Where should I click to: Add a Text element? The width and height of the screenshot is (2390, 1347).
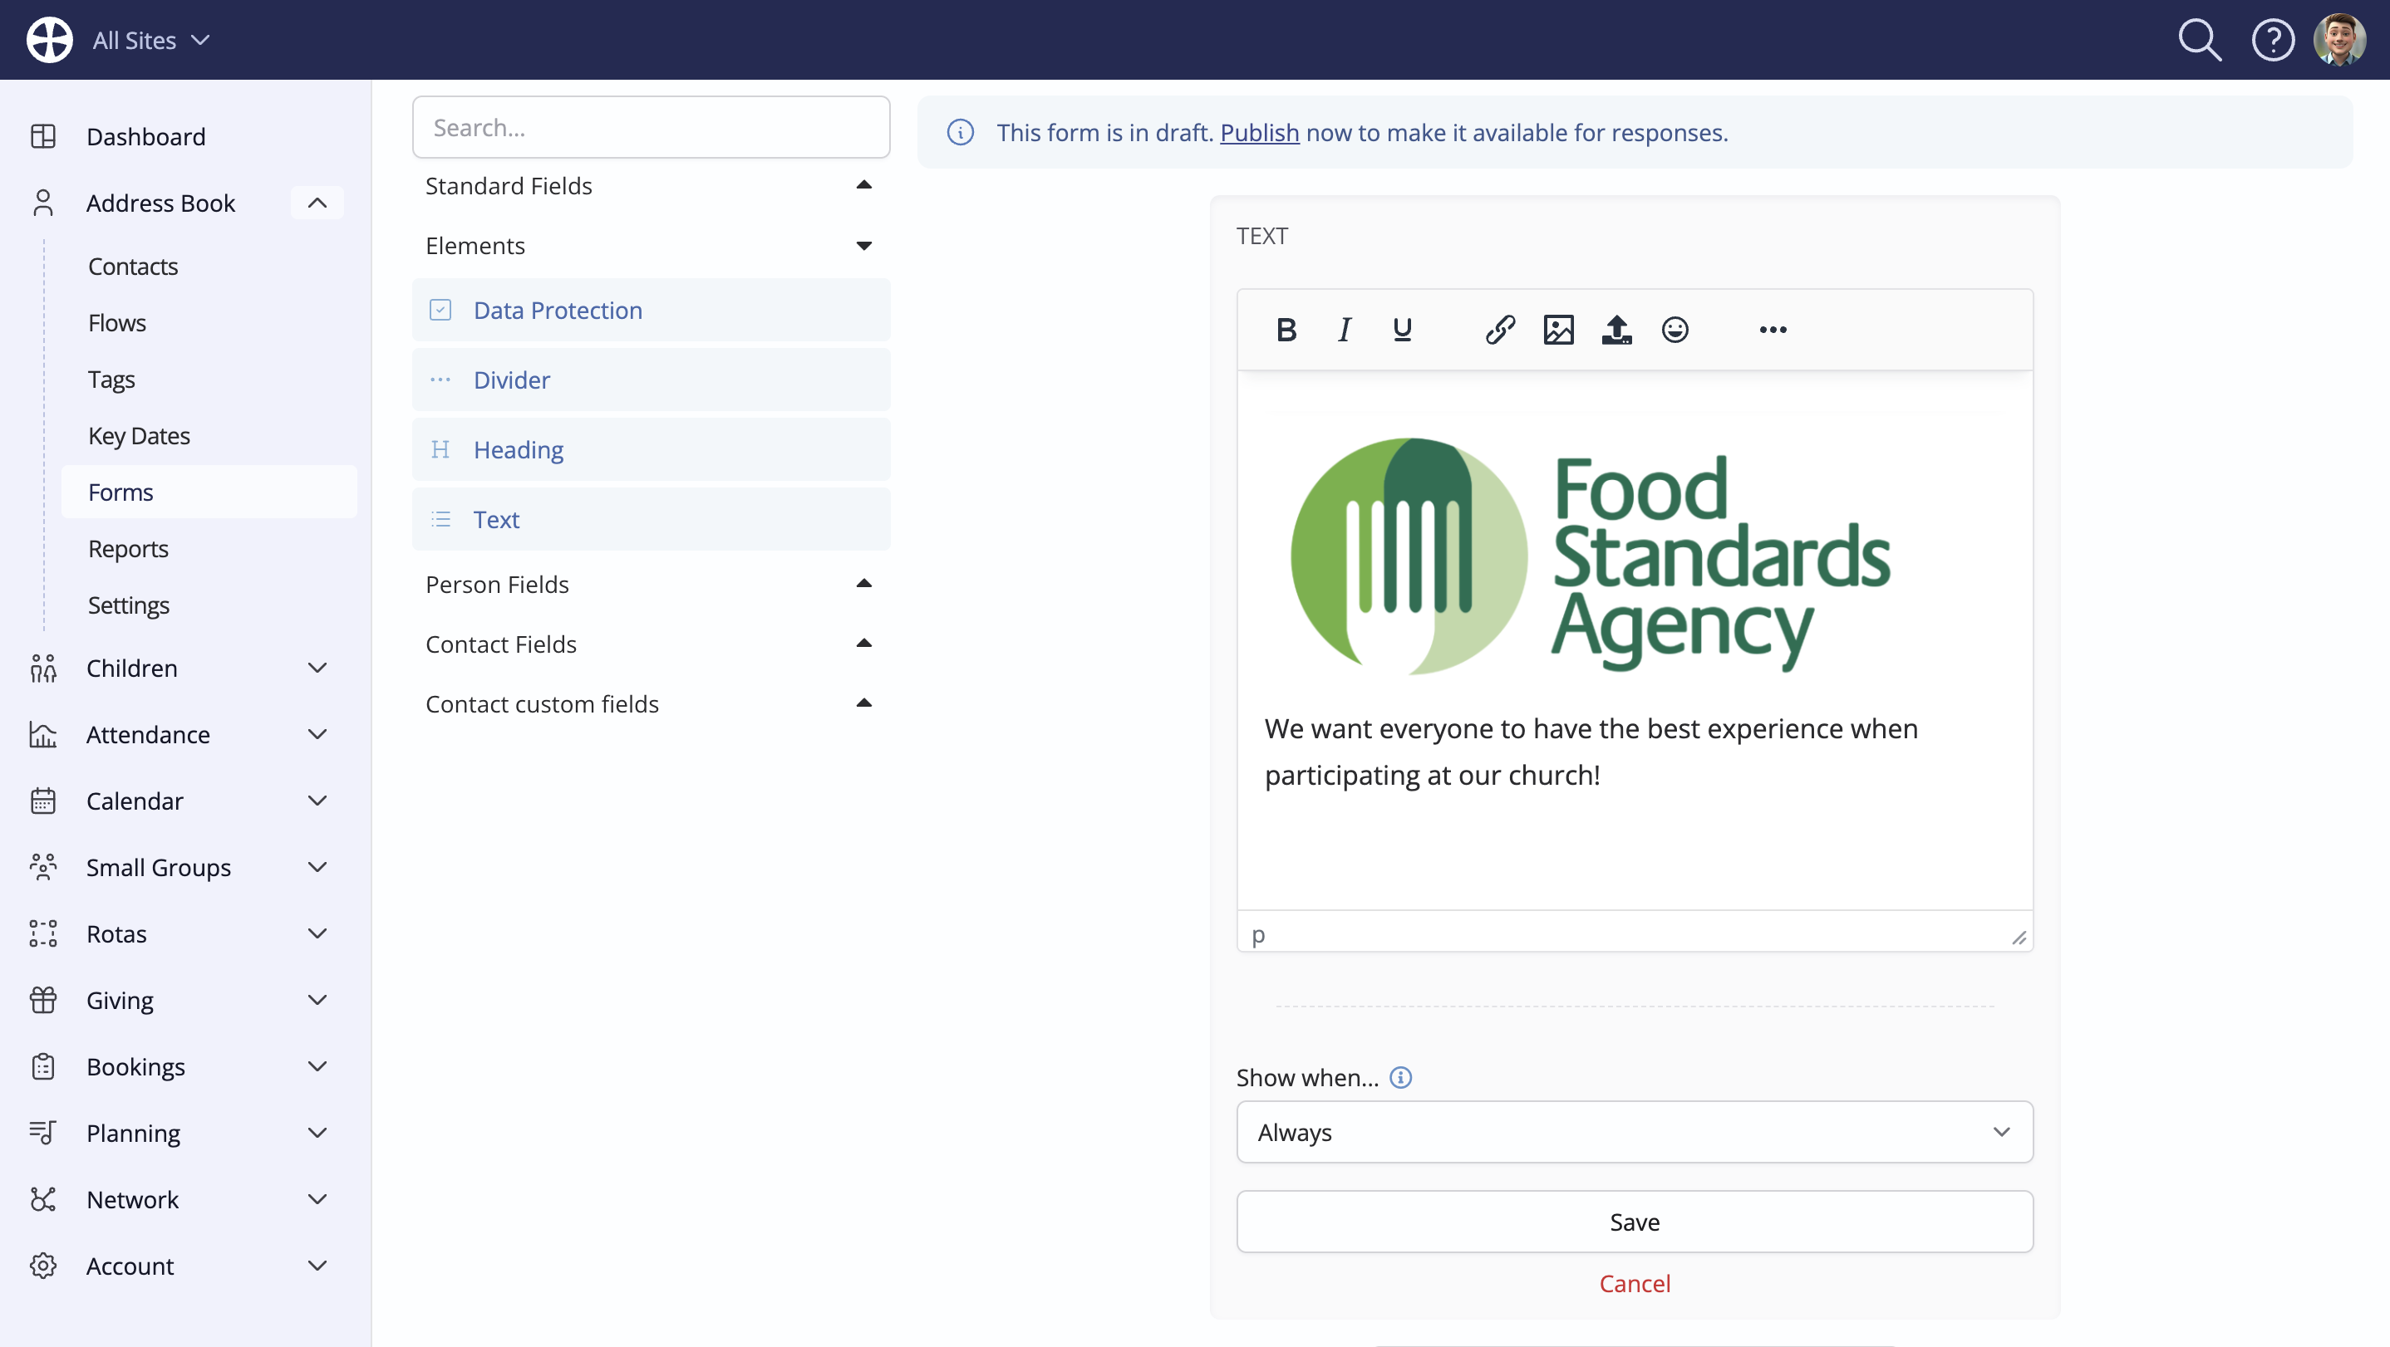point(651,520)
